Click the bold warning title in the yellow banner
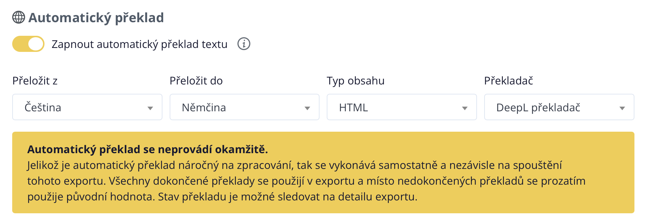The width and height of the screenshot is (647, 219). 148,149
